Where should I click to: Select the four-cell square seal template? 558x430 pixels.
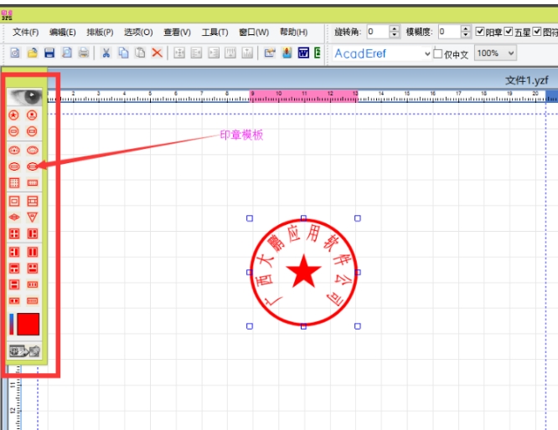[x=14, y=233]
